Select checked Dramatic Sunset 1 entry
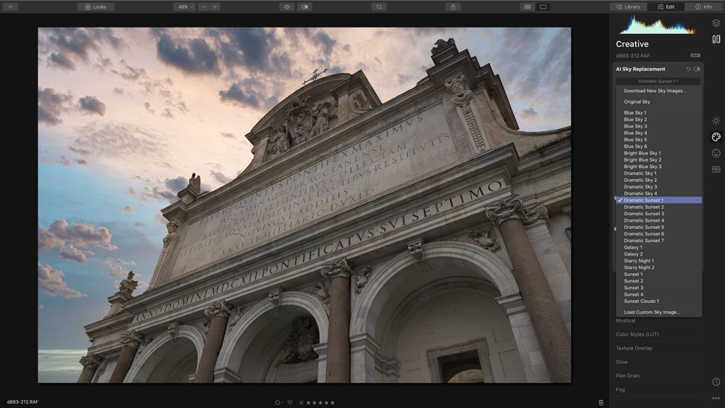 (x=658, y=200)
